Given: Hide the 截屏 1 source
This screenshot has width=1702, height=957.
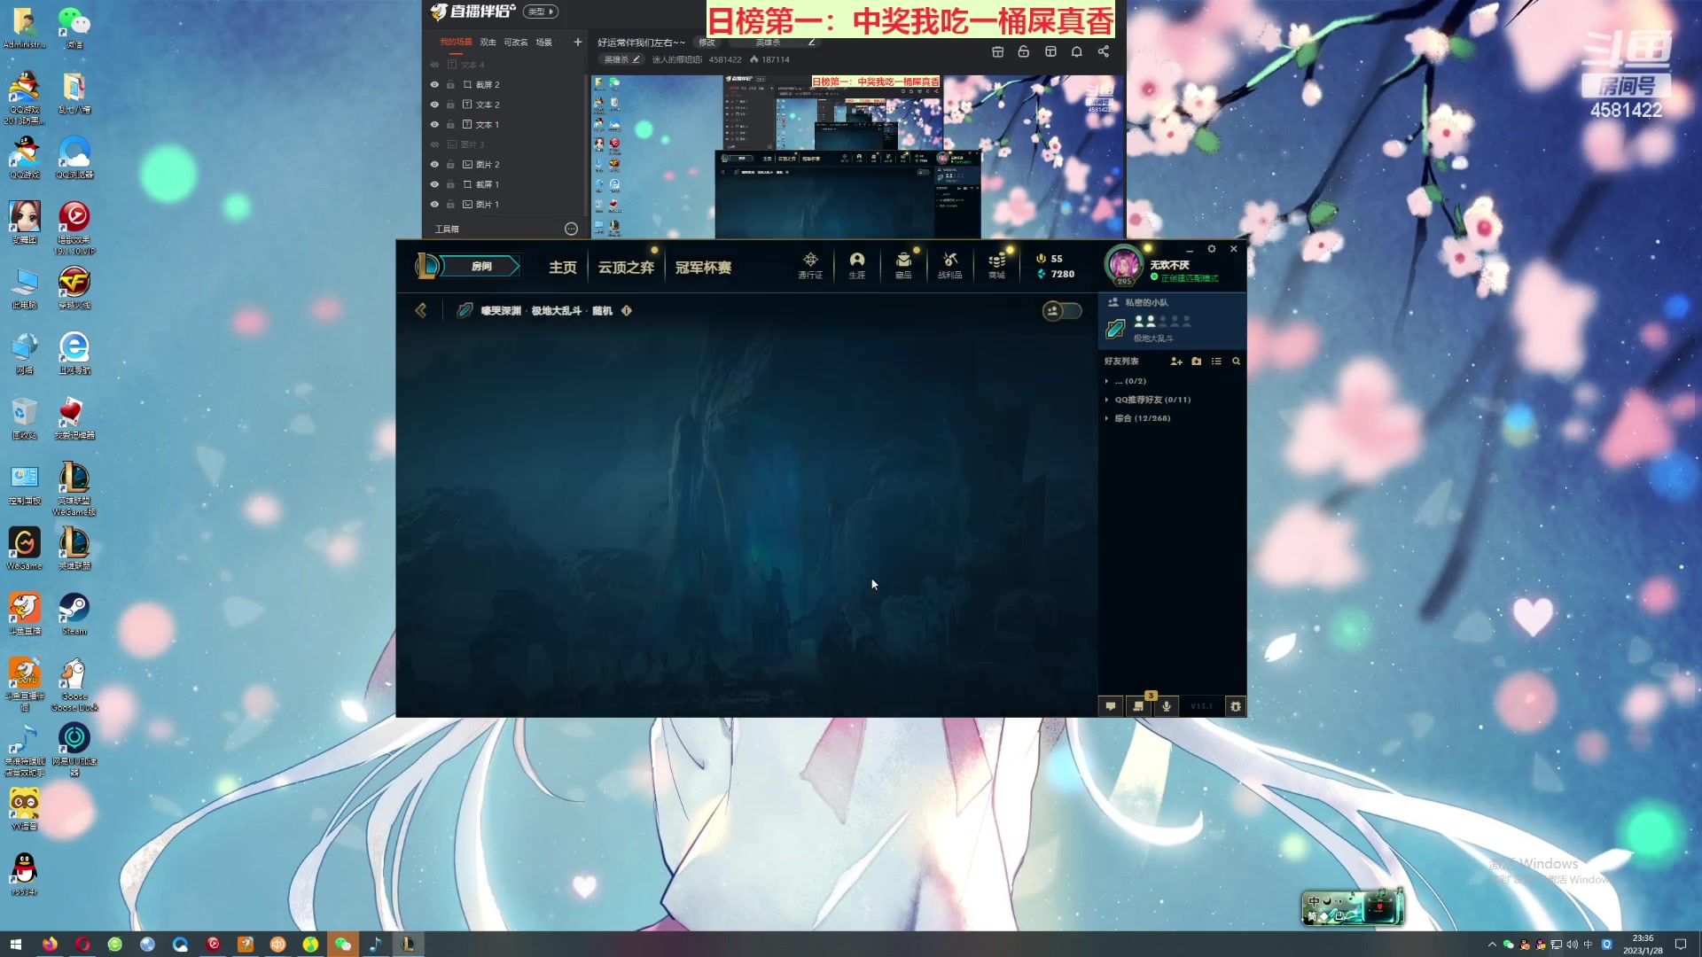Looking at the screenshot, I should point(434,184).
